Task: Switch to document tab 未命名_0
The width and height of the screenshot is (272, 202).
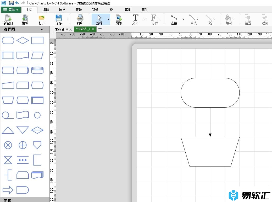Action: 61,29
